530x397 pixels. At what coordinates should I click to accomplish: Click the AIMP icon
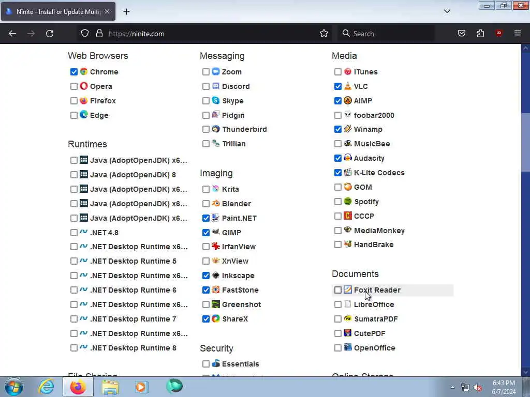click(347, 101)
